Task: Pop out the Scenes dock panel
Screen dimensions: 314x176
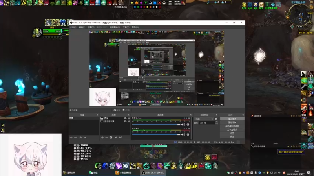Action: point(97,115)
